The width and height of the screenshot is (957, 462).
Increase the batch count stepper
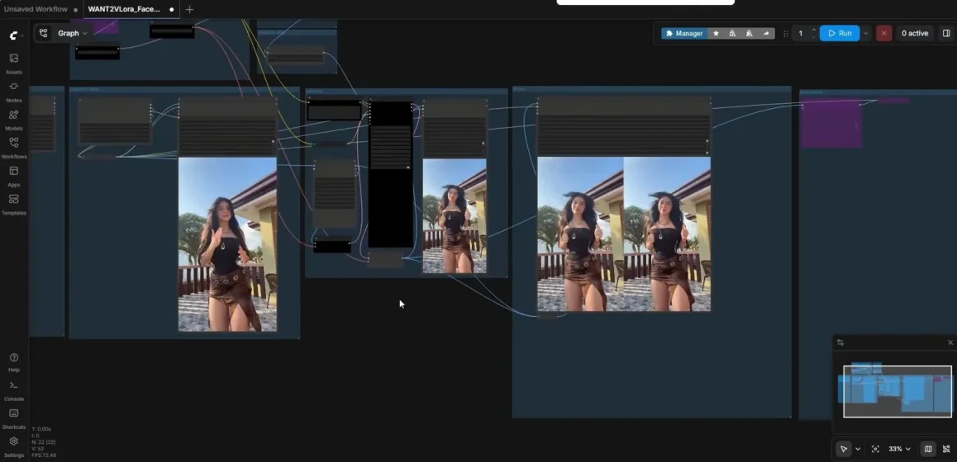(813, 30)
